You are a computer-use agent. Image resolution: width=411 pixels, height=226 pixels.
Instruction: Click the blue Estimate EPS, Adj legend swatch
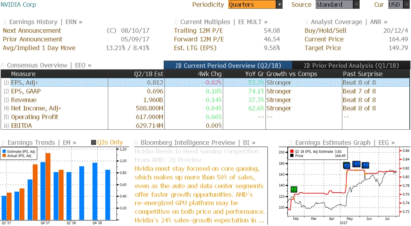(x=4, y=152)
